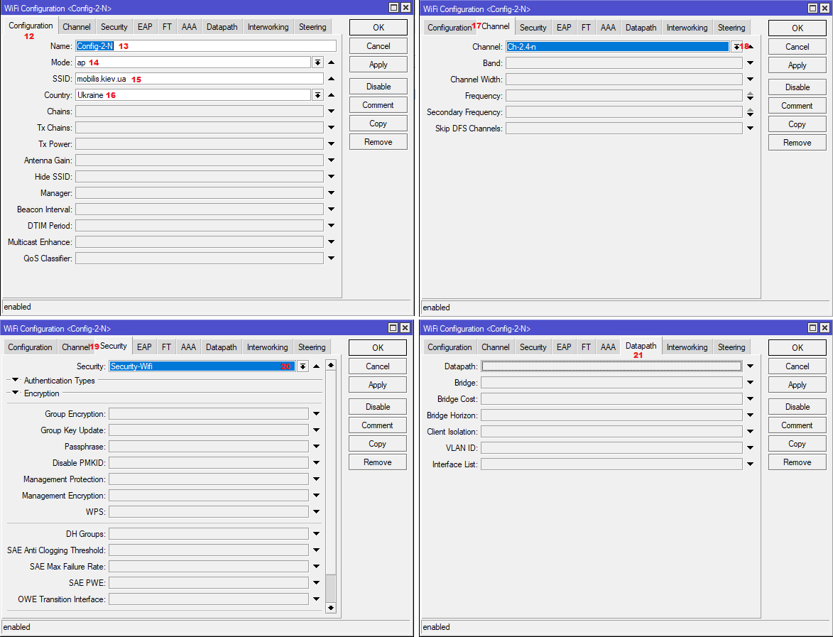The width and height of the screenshot is (833, 637).
Task: Expand the Skip DFS Channels arrow
Action: [x=750, y=129]
